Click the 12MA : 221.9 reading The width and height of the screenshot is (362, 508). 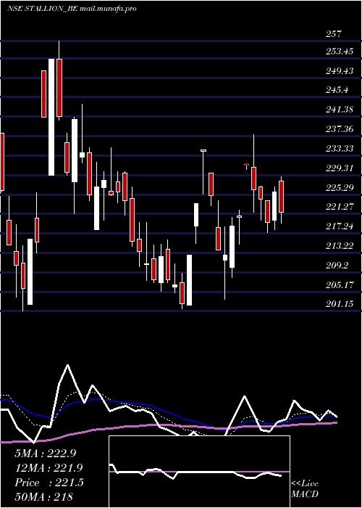pyautogui.click(x=49, y=467)
